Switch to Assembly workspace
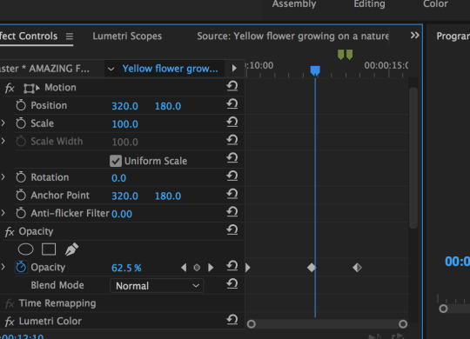470x339 pixels. 294,3
